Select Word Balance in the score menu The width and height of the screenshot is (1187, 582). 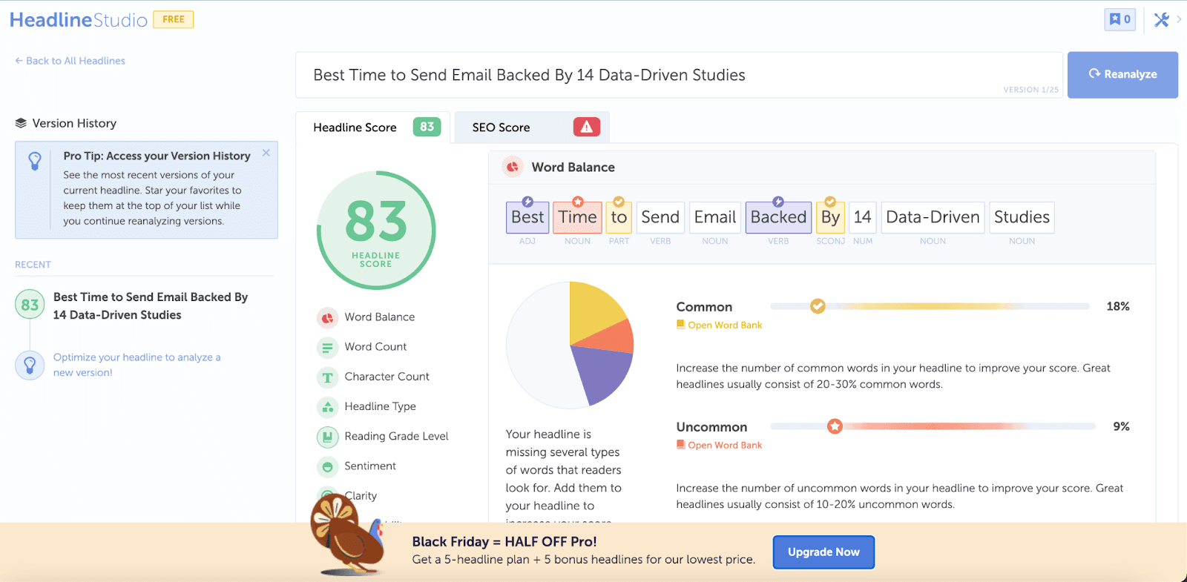[380, 317]
